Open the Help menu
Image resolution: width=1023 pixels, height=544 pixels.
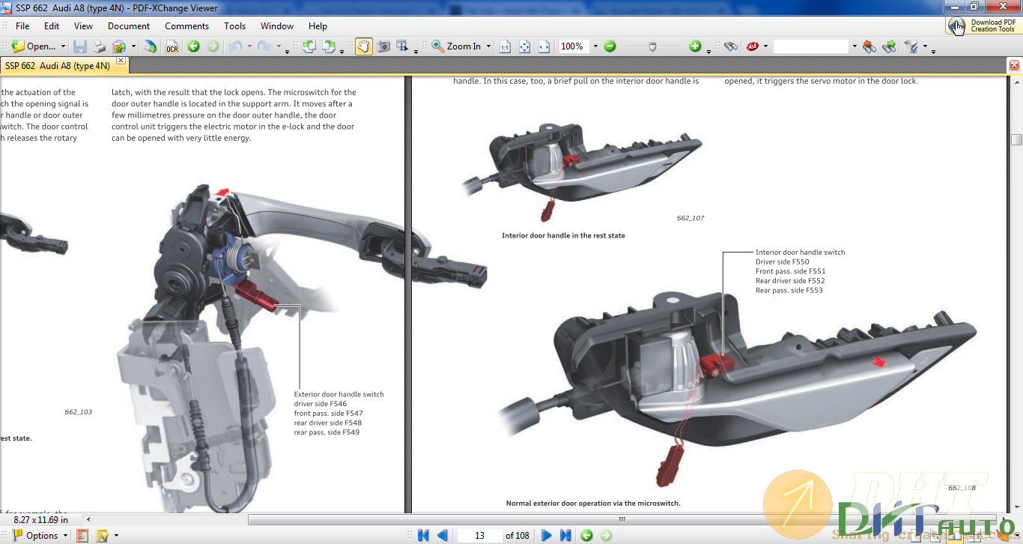[318, 25]
